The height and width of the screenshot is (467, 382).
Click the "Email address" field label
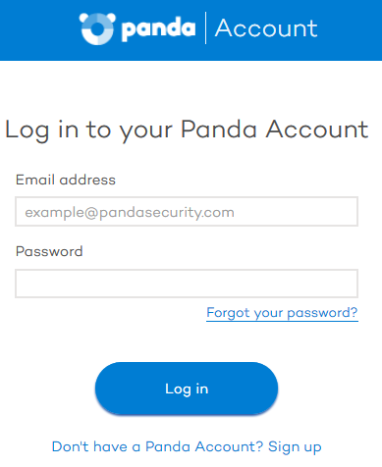66,180
